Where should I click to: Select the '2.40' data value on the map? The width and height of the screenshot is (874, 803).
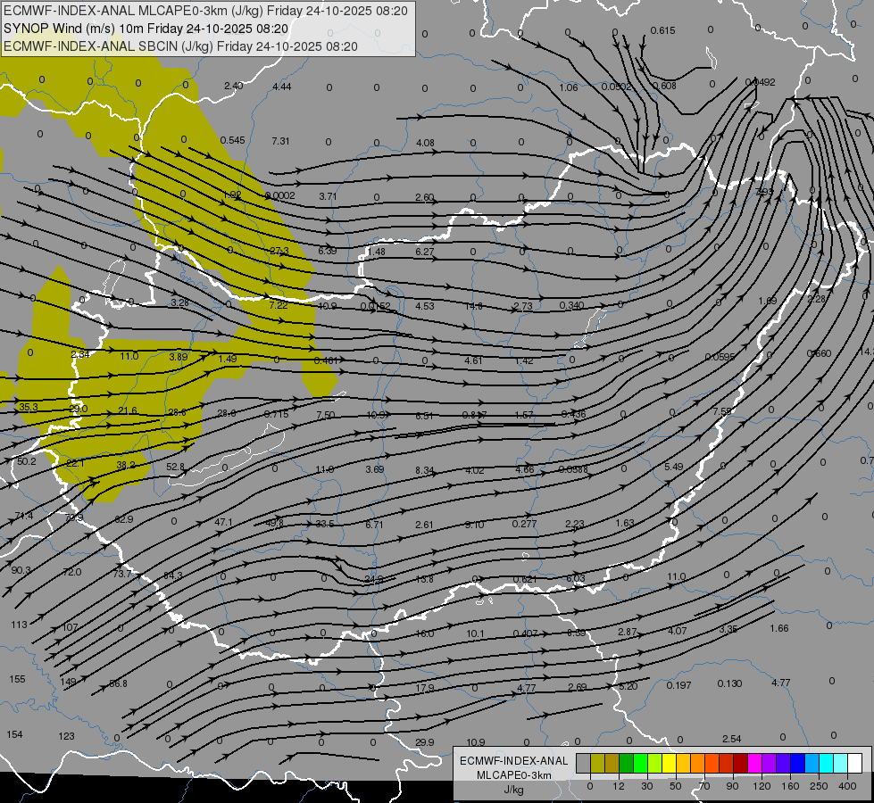click(x=234, y=86)
